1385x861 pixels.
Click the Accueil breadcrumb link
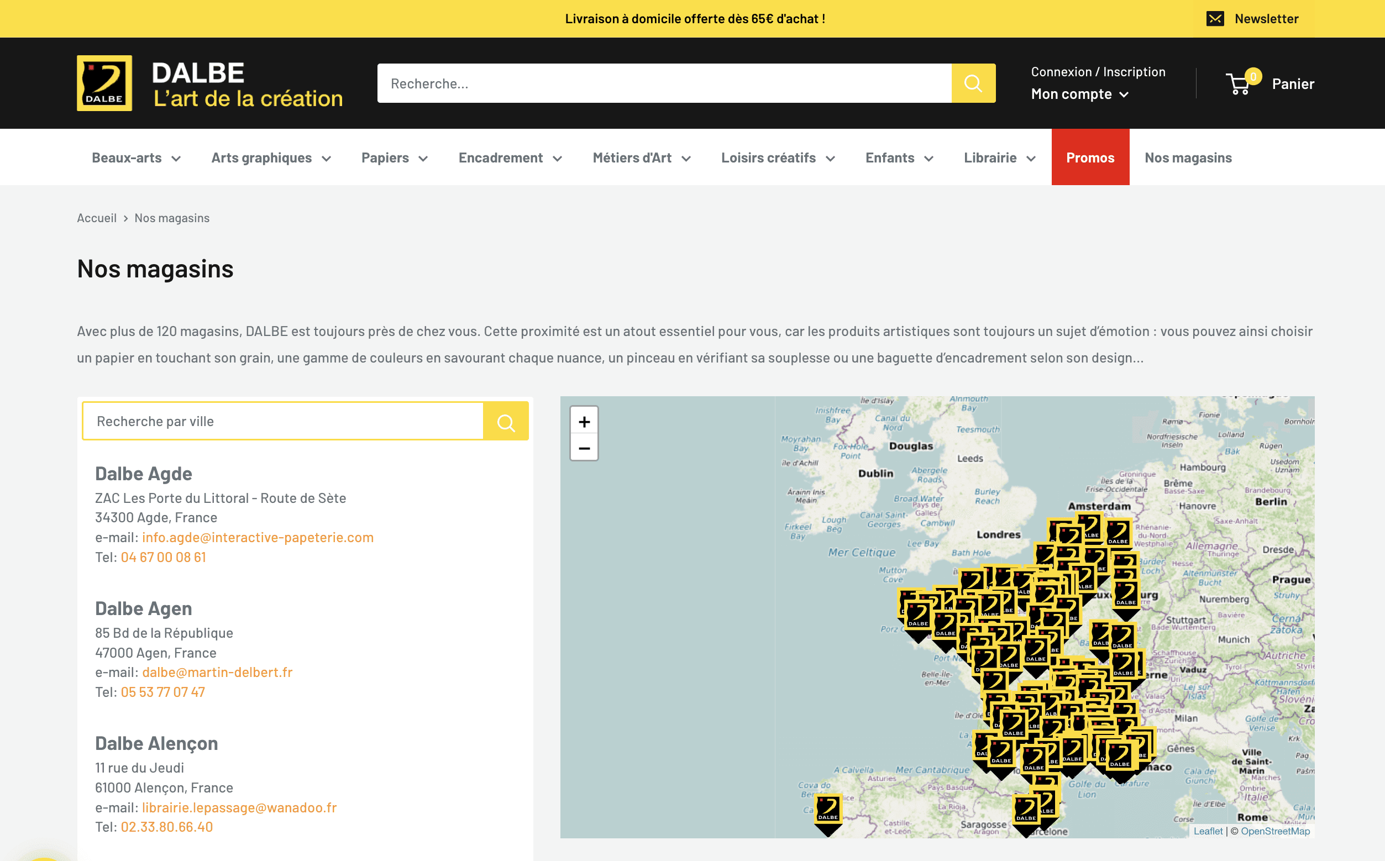point(97,218)
